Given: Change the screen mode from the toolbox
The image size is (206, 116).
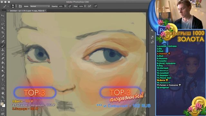Looking at the screenshot, I should (x=3, y=114).
